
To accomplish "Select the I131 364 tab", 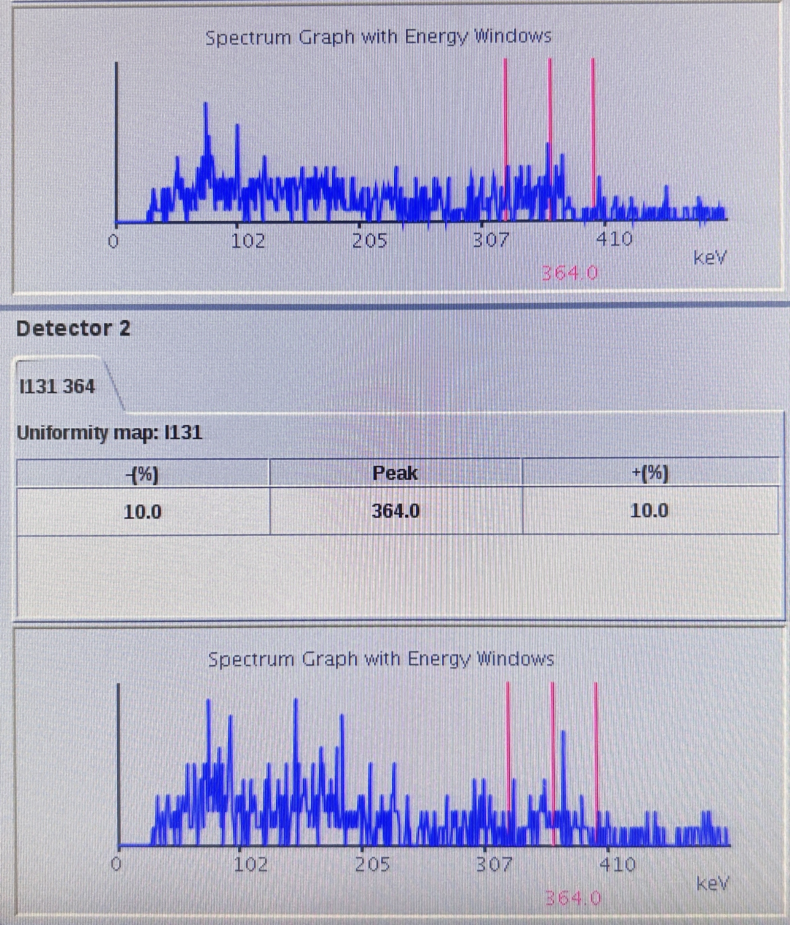I will coord(58,386).
